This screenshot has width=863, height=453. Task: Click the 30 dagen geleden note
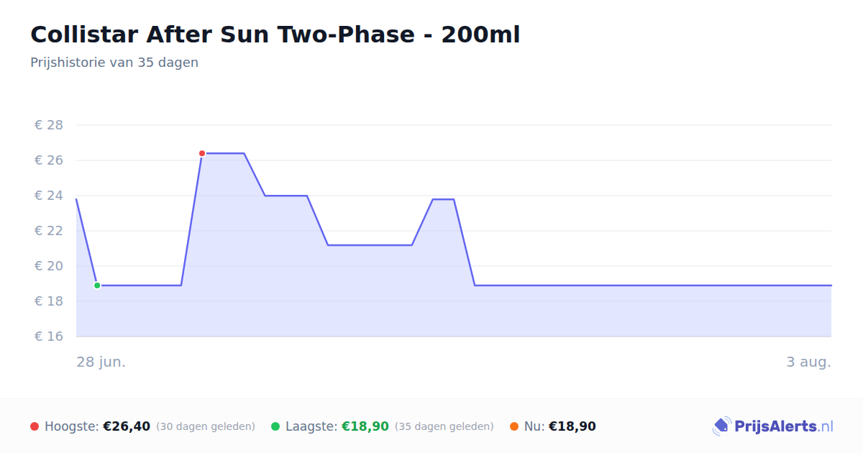pos(206,426)
